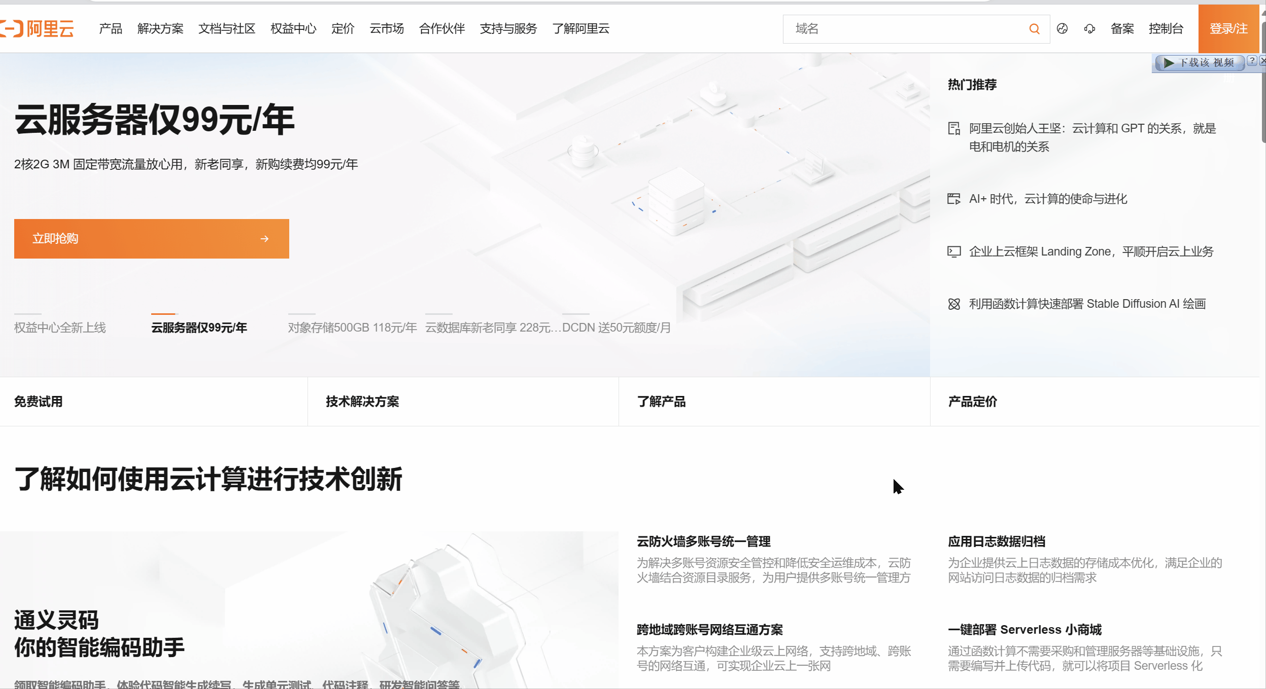Switch to 权益中心全新上线 banner tab

[60, 328]
